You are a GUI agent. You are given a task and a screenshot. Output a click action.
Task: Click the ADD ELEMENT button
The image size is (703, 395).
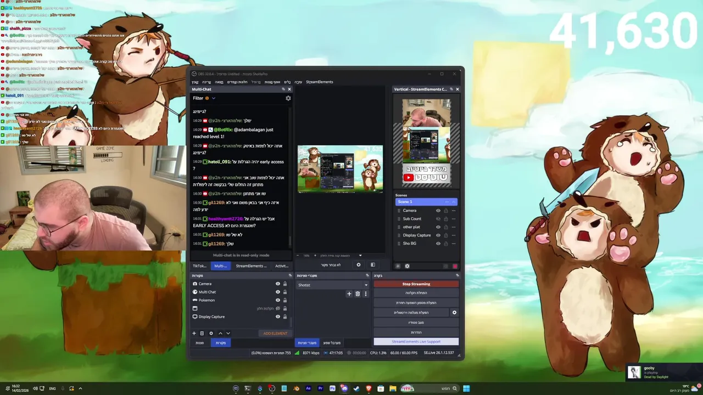(275, 333)
